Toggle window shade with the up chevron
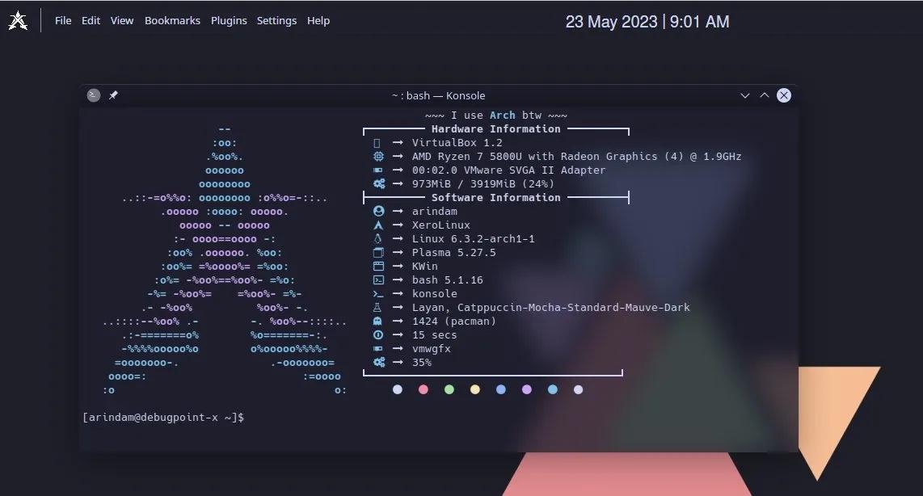 (764, 95)
